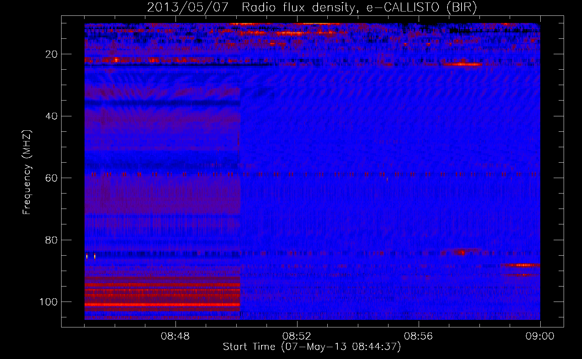Click the yellow spike near 85 MHz at plot start

pos(87,256)
